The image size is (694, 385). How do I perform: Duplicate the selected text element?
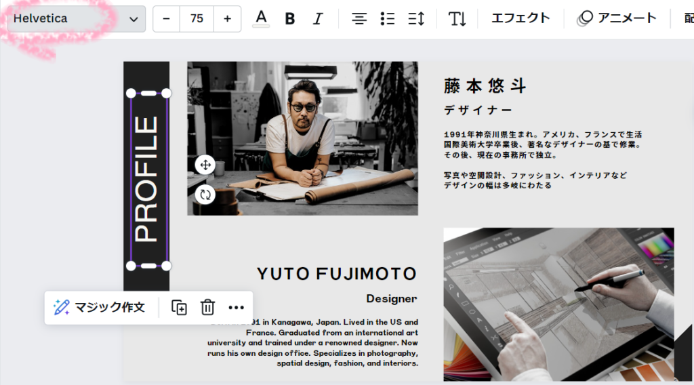[x=179, y=307]
